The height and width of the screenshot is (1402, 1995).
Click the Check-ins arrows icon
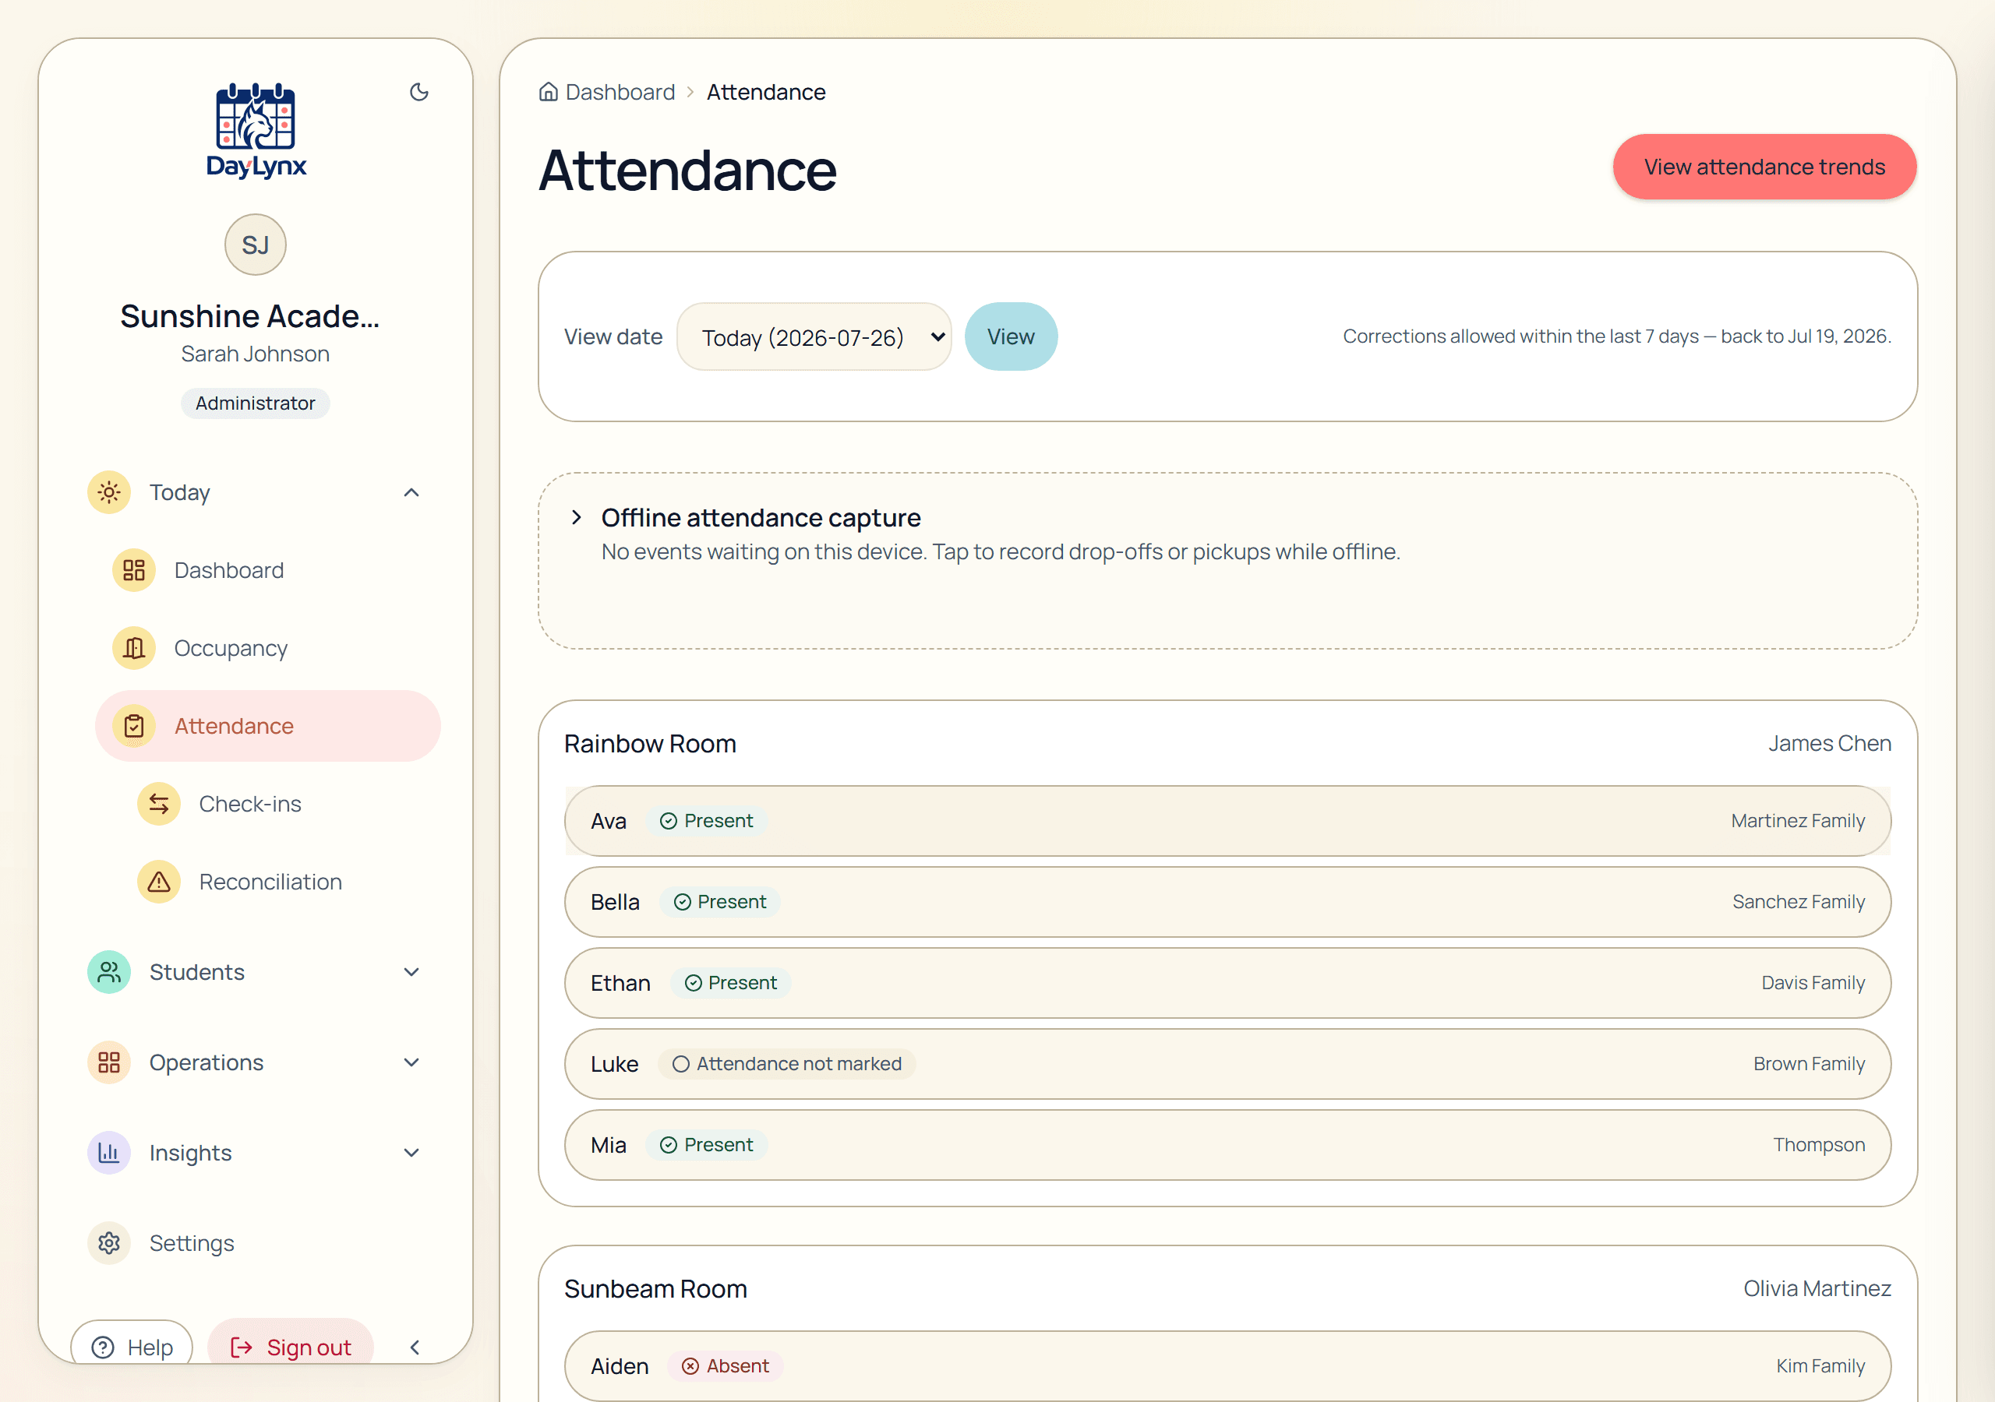coord(159,805)
